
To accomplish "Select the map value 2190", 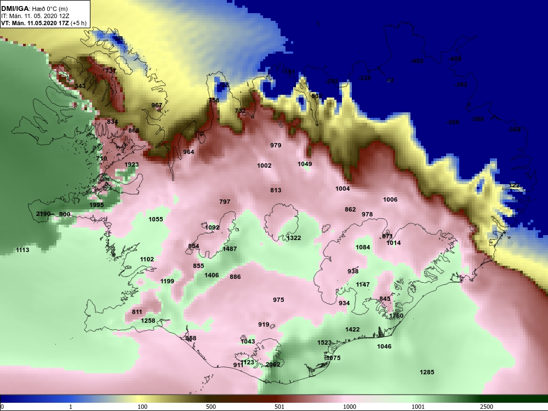I will pyautogui.click(x=43, y=214).
